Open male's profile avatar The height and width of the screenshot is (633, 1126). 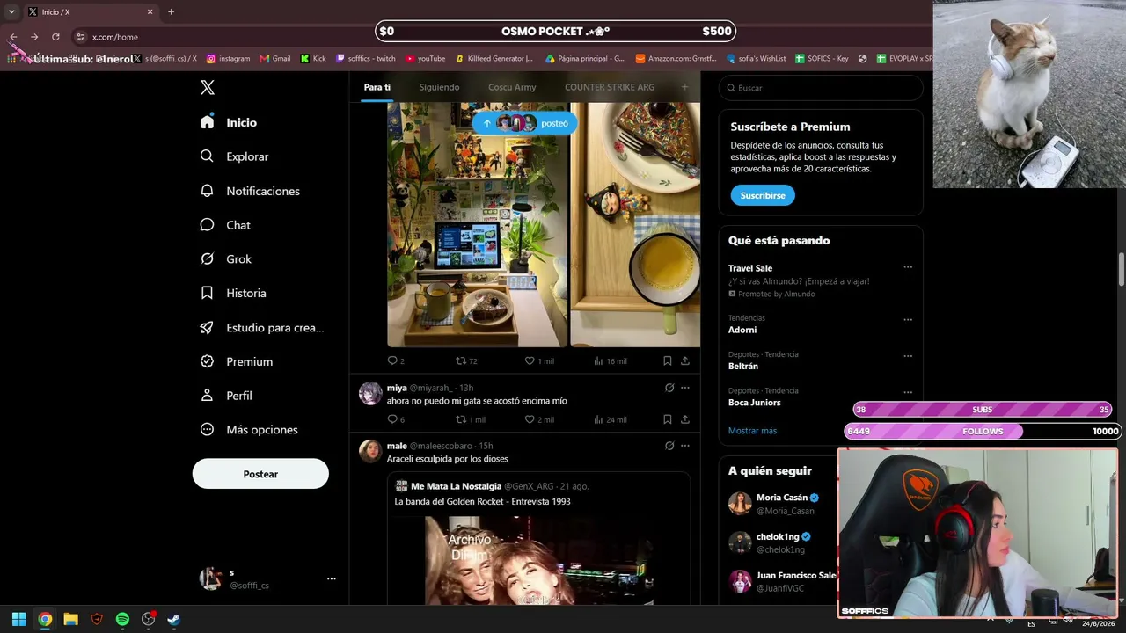[370, 451]
